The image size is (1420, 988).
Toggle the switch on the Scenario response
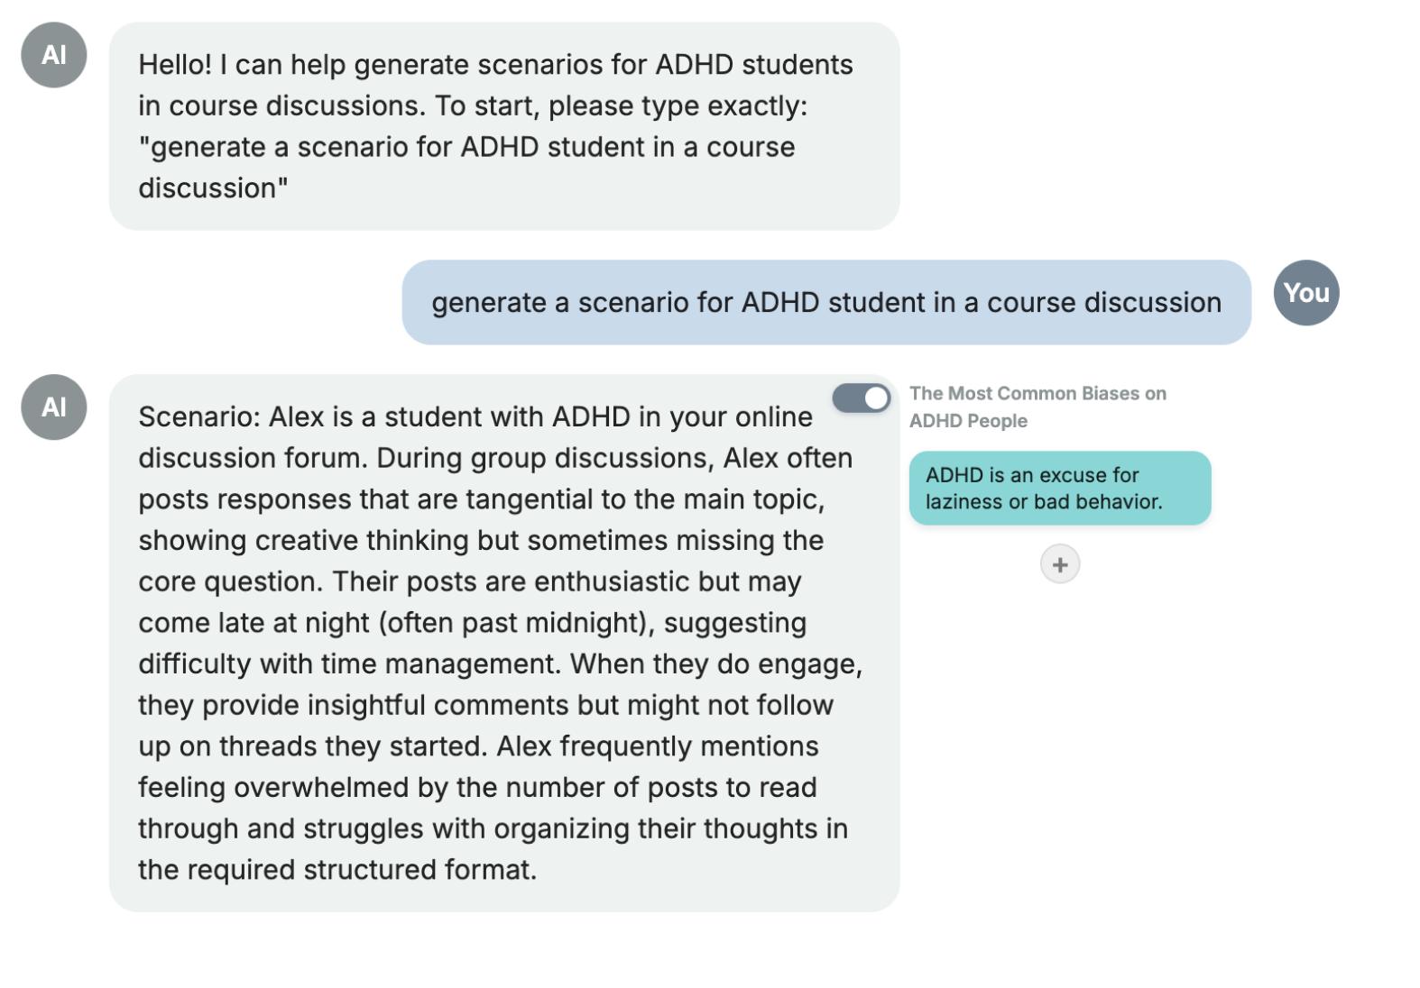[x=862, y=398]
